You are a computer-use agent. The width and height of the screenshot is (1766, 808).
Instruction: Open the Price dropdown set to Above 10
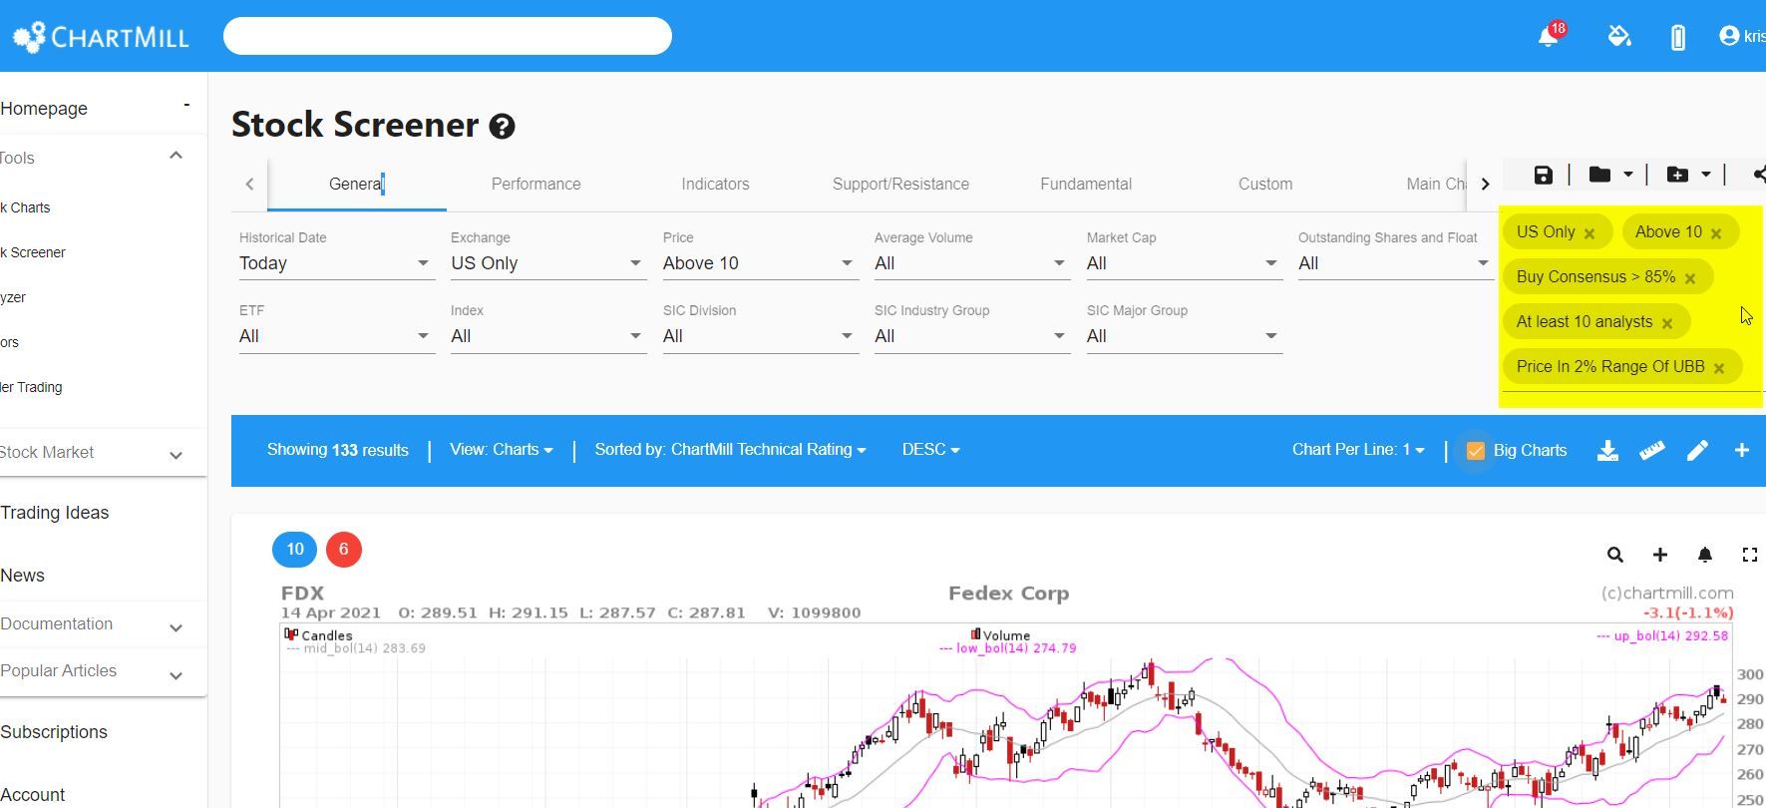[759, 263]
